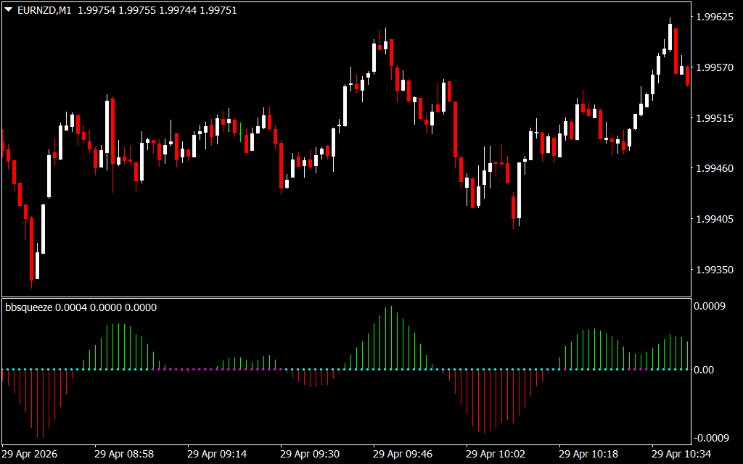Click the 1.99625 price scale label
Viewport: 743px width, 464px height.
(713, 17)
